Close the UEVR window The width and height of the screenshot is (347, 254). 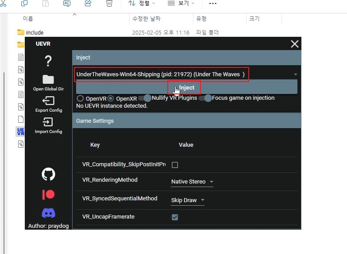[x=295, y=44]
